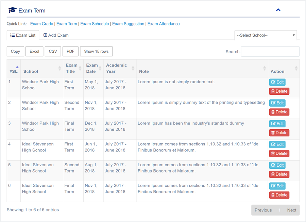Collapse the Exam Term panel with chevron
Screen dimensions: 306x222
pyautogui.click(x=278, y=10)
